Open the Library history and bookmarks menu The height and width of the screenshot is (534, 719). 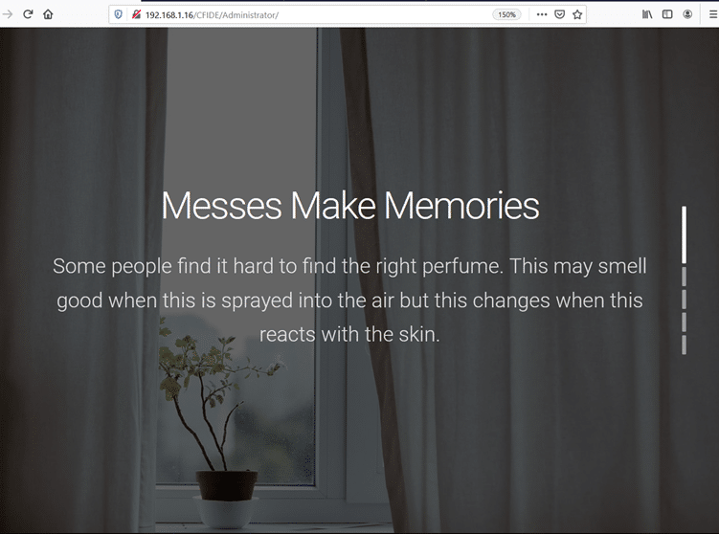pos(647,14)
